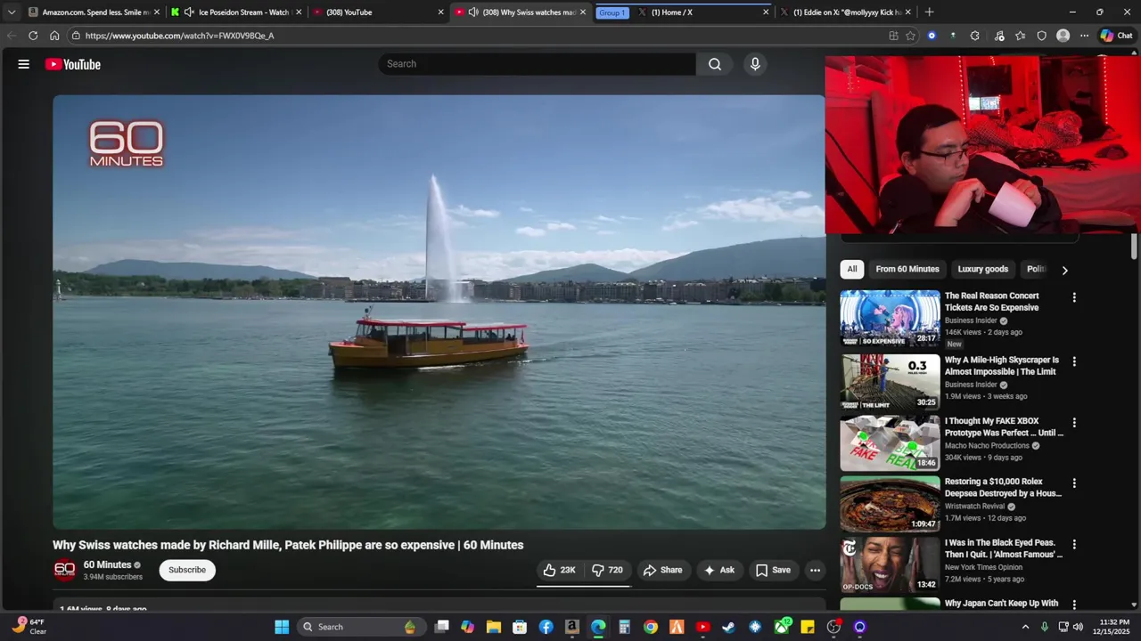Share the 60 Minutes video
The image size is (1141, 641).
point(663,570)
